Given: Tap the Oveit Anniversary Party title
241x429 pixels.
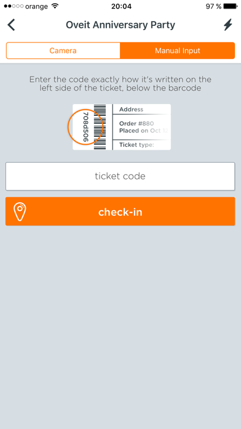Looking at the screenshot, I should pyautogui.click(x=120, y=25).
